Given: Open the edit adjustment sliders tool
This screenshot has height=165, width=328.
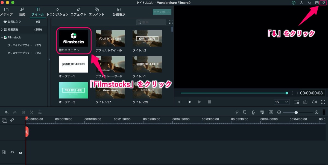Looking at the screenshot, I should point(40,112).
